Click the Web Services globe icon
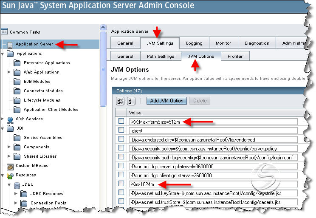316x218 pixels. click(10, 120)
